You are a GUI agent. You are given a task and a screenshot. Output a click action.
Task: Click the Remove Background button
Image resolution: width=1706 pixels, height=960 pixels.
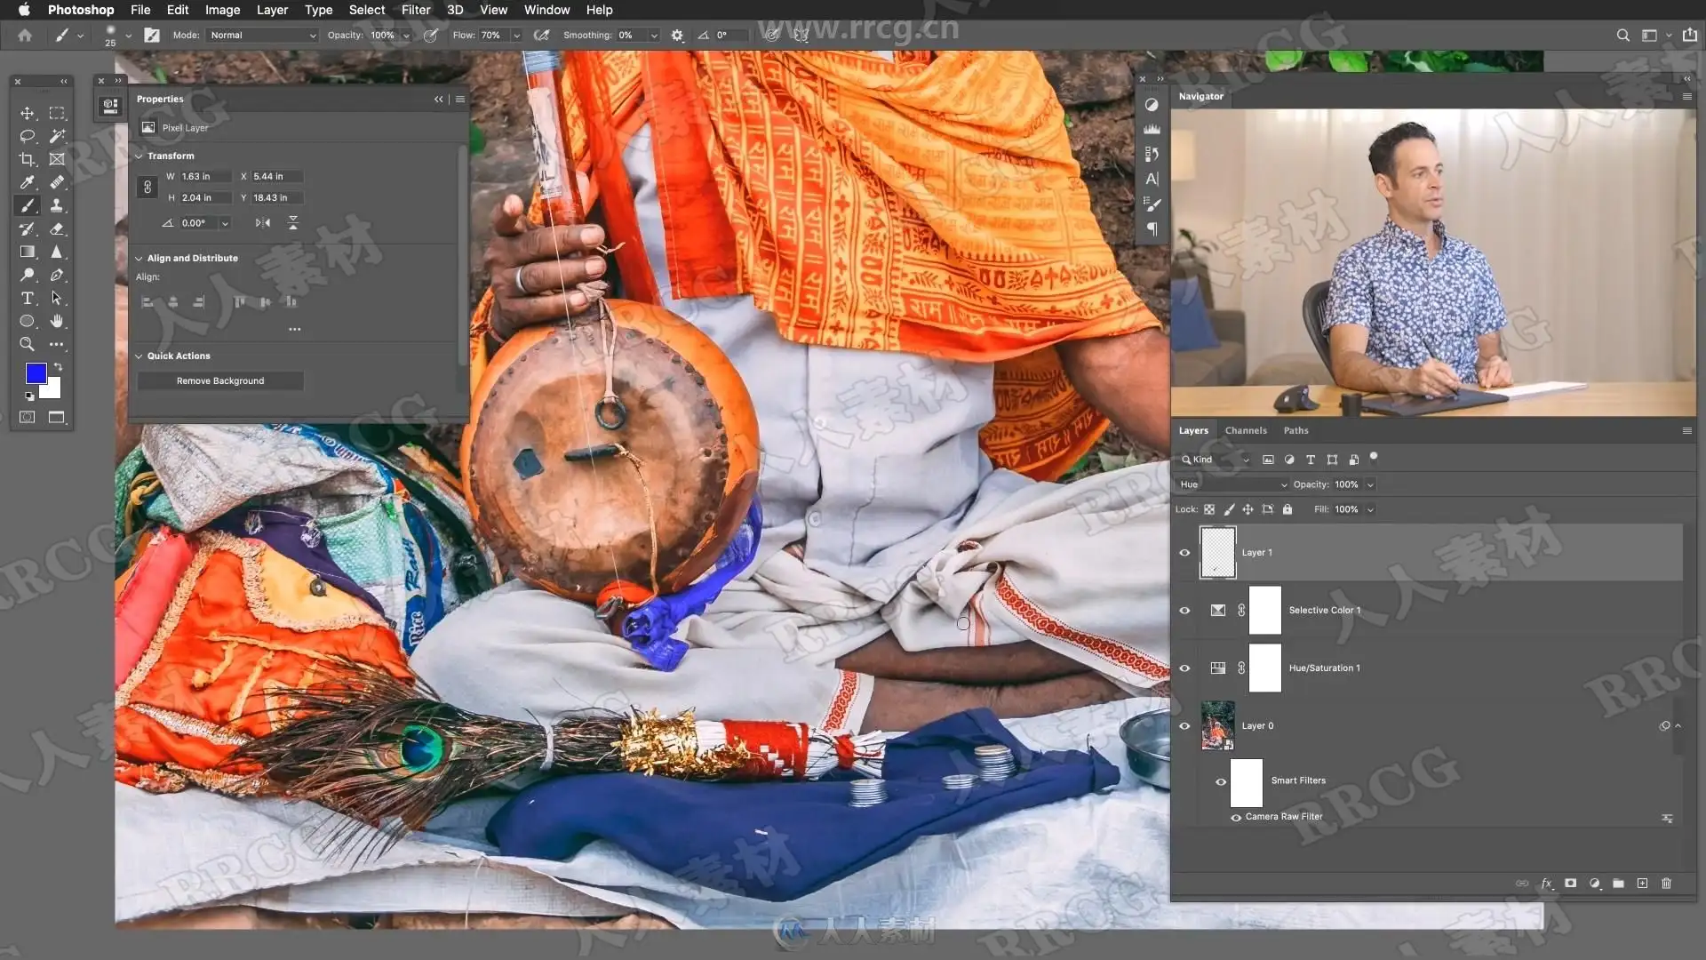coord(220,380)
